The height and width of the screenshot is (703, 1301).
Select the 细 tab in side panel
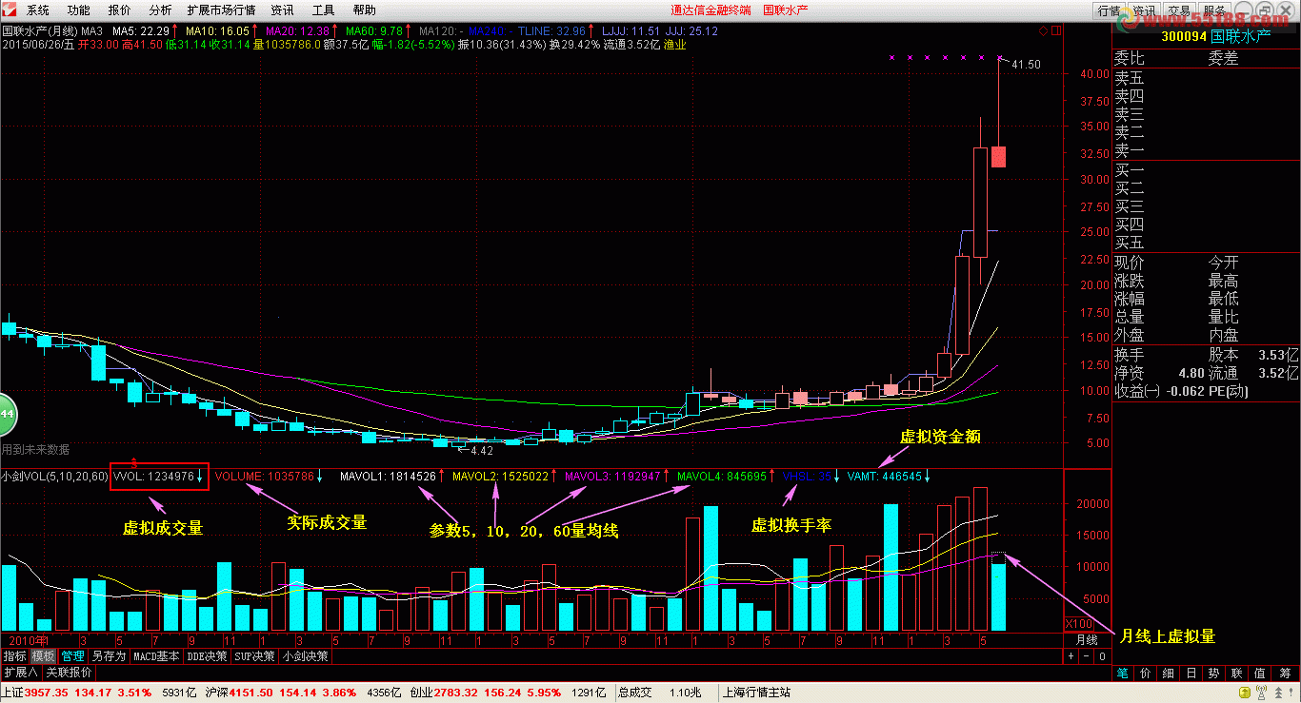tap(1169, 674)
